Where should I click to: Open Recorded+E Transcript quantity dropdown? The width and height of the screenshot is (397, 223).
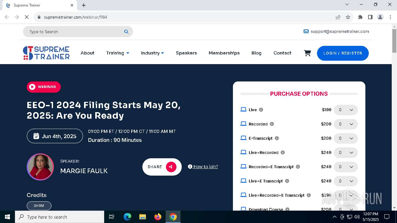click(346, 167)
